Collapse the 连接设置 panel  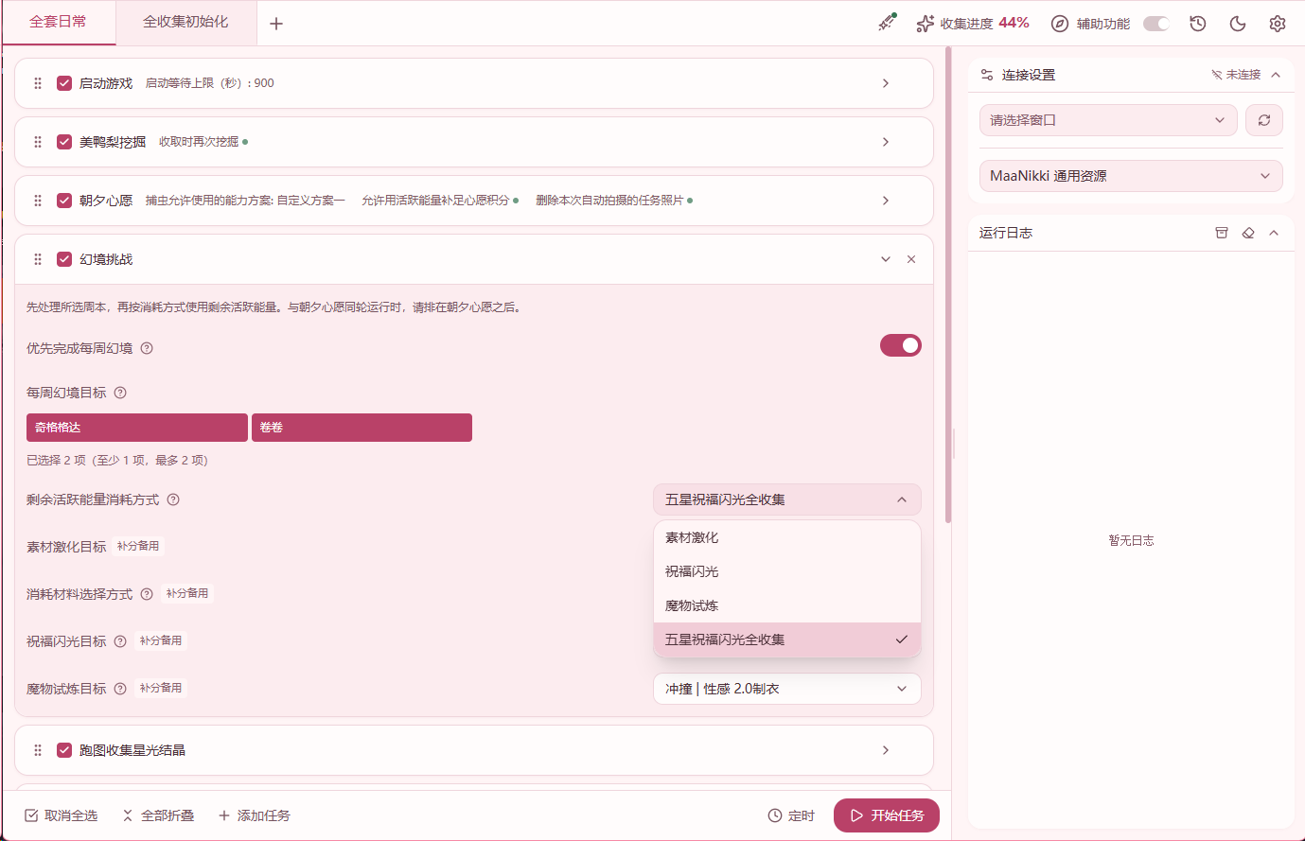click(1276, 75)
